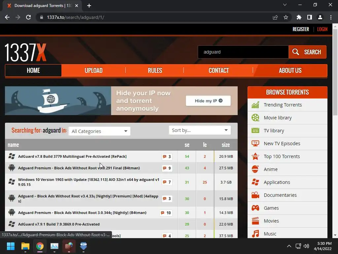This screenshot has width=338, height=254.
Task: Click the Music note icon
Action: click(x=255, y=234)
